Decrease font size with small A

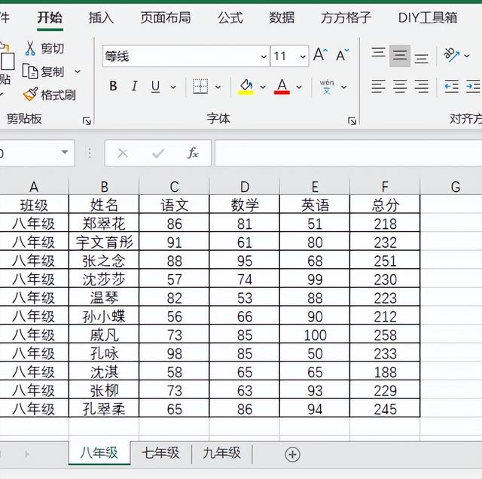(342, 55)
